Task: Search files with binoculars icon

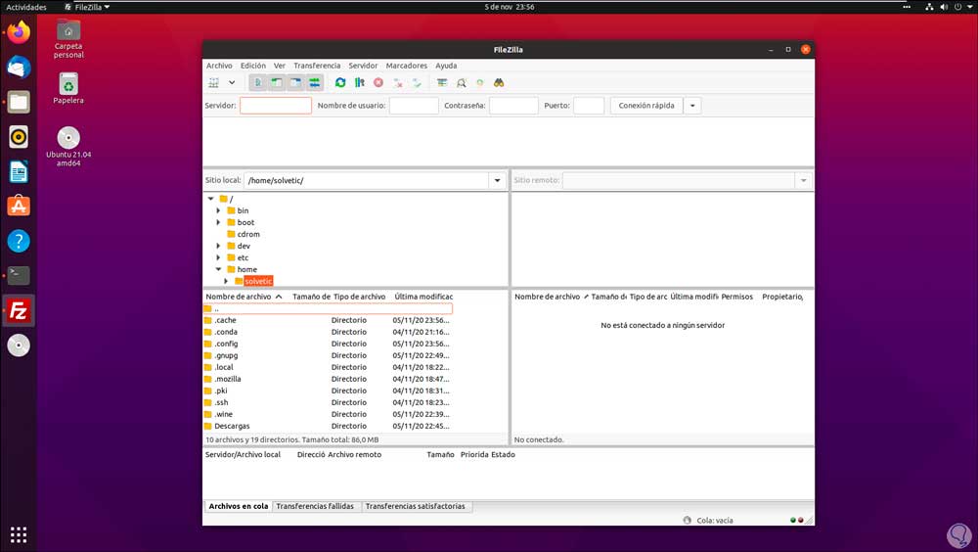Action: coord(499,82)
